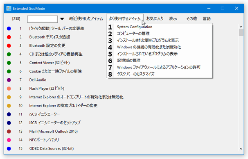Select ODBC Data Sources (32-bit) item
The width and height of the screenshot is (248, 159).
[52, 148]
